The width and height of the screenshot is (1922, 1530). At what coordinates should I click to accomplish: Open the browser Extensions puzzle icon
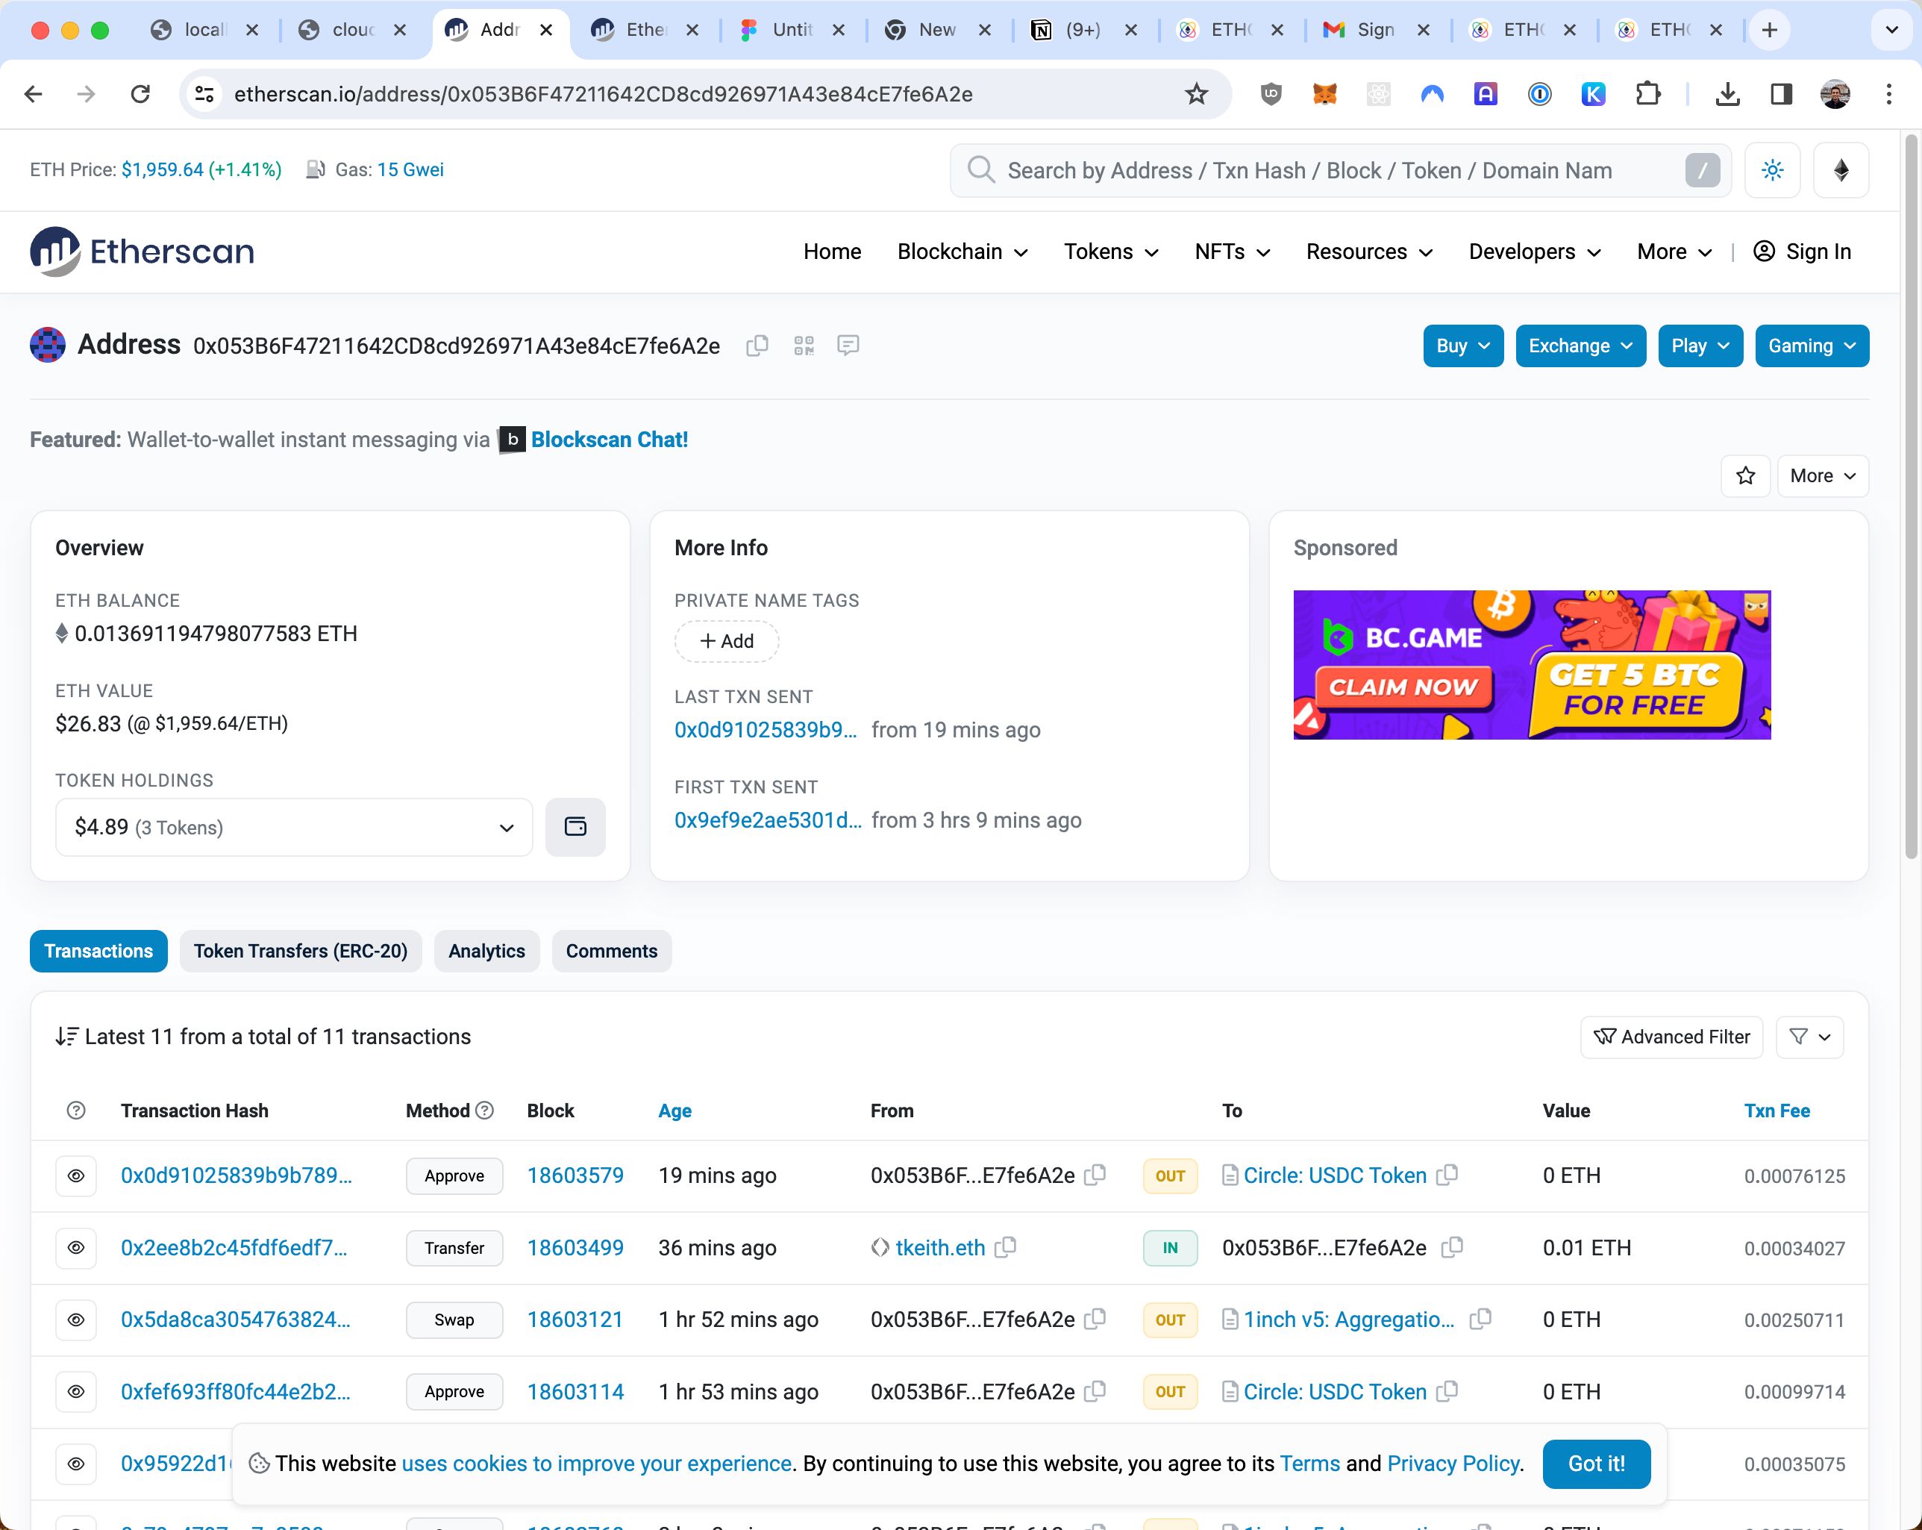click(x=1648, y=93)
